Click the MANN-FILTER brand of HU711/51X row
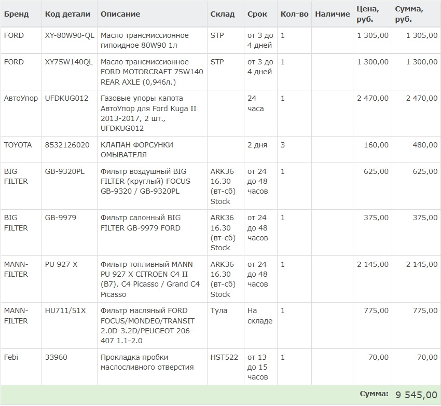Image resolution: width=441 pixels, height=406 pixels. click(16, 316)
